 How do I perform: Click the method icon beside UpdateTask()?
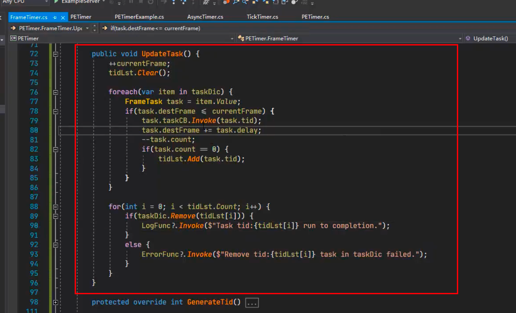pos(468,38)
